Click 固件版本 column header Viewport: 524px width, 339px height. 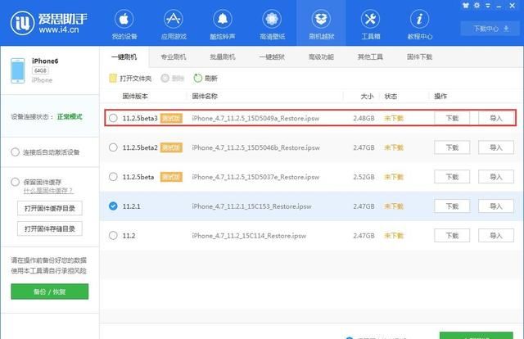(x=135, y=97)
